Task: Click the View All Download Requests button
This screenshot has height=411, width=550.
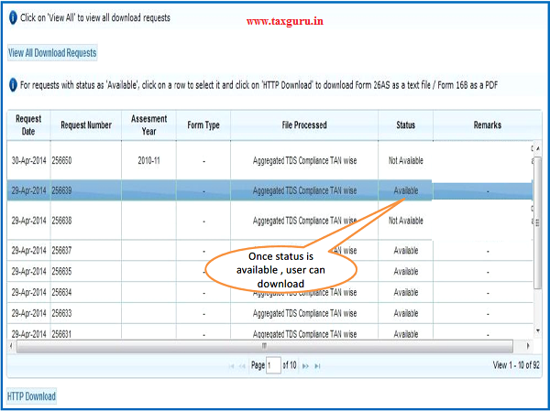Action: click(52, 53)
